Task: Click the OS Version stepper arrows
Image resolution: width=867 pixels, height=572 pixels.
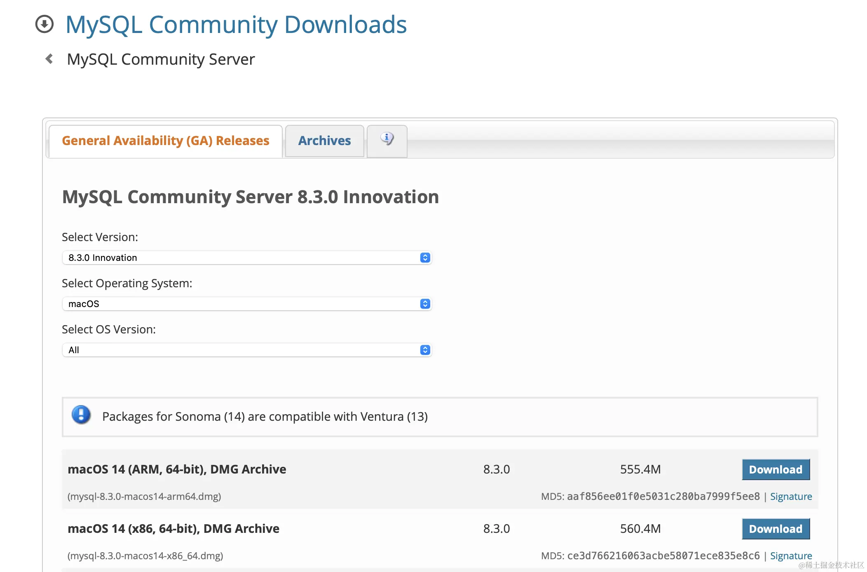Action: pyautogui.click(x=425, y=350)
